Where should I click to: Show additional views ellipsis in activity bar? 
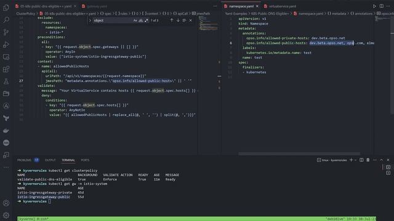6,168
